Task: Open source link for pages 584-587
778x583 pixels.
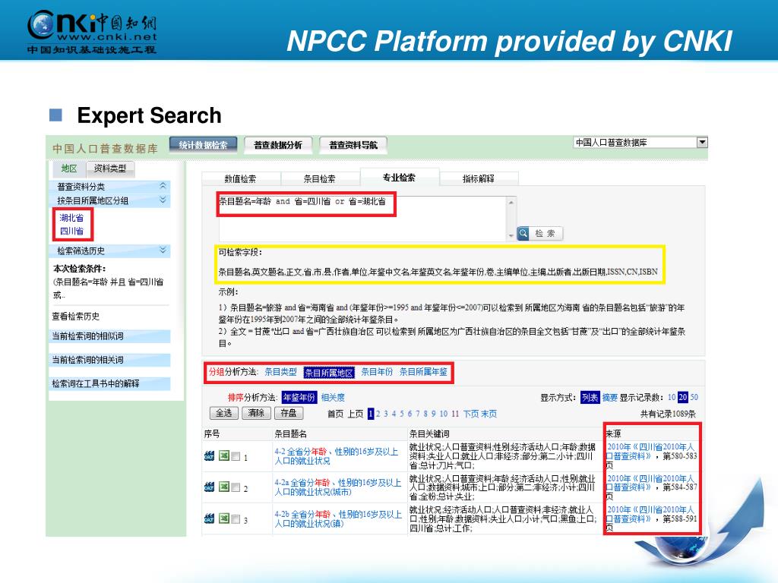Action: tap(650, 483)
